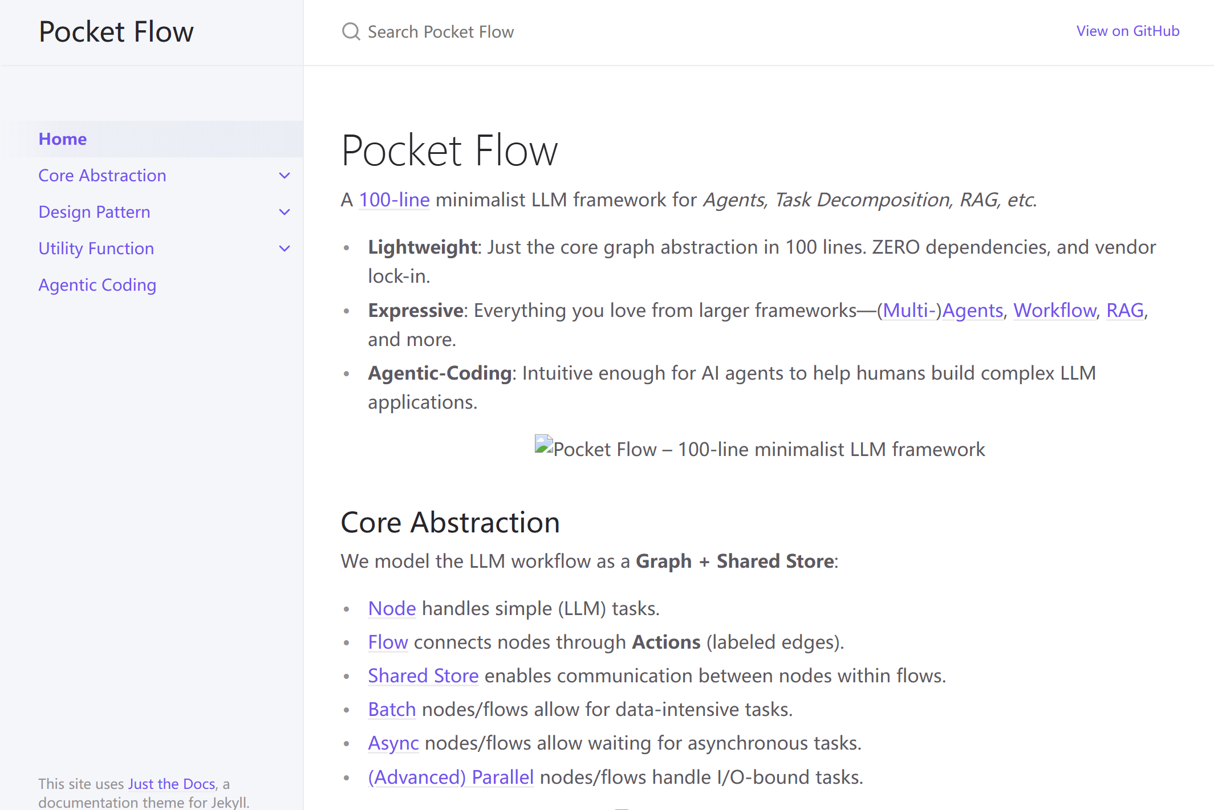Click the search magnifier icon
The width and height of the screenshot is (1214, 810).
pyautogui.click(x=351, y=31)
